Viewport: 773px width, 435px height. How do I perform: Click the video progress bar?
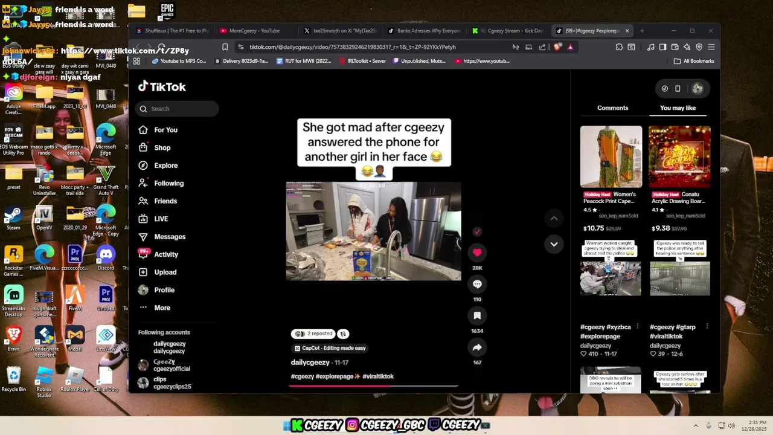373,385
